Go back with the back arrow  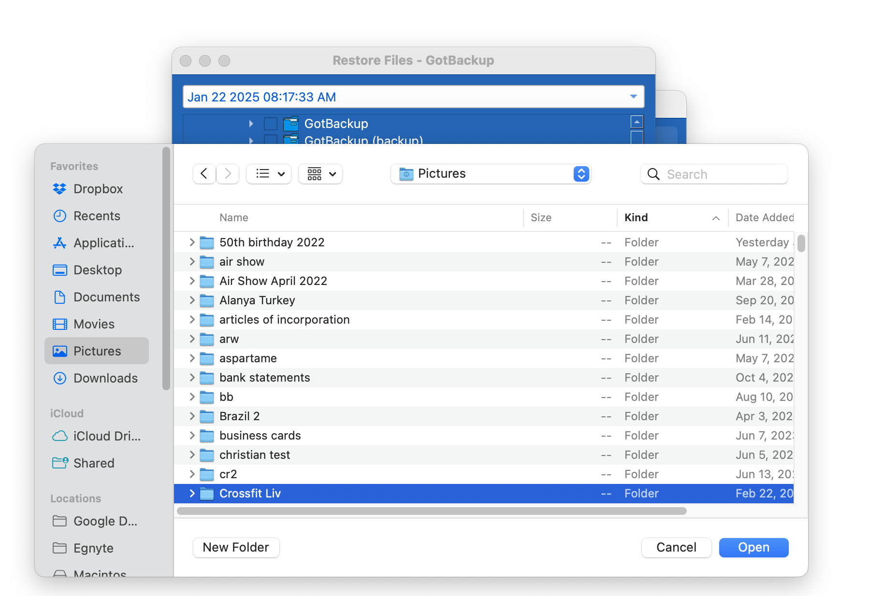tap(204, 174)
